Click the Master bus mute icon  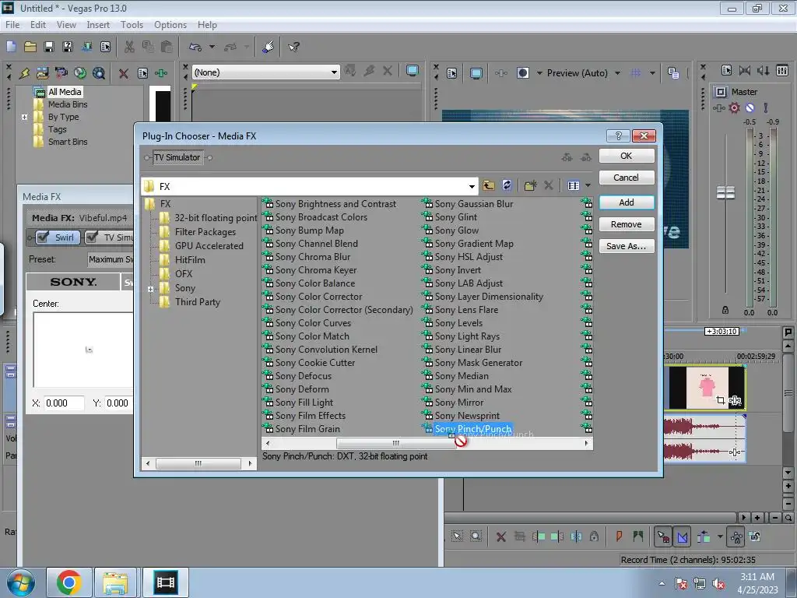coord(750,107)
